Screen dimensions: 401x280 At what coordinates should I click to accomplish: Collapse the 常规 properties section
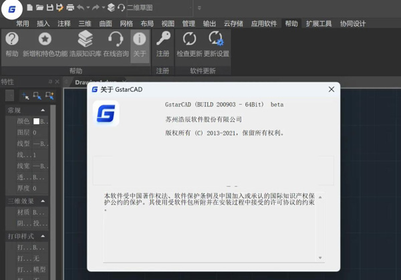click(x=43, y=110)
